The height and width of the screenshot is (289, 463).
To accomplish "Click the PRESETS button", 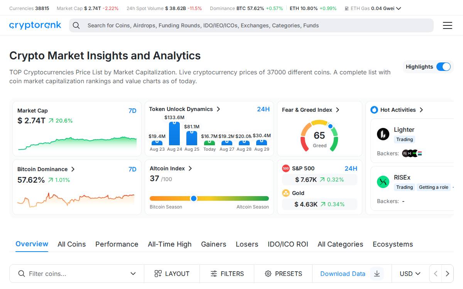I will tap(283, 274).
